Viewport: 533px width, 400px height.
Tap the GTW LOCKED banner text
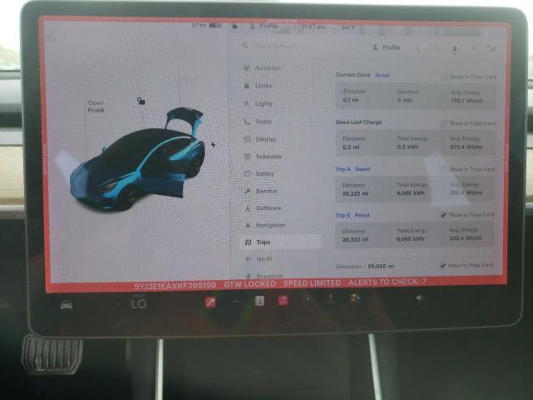pos(250,283)
